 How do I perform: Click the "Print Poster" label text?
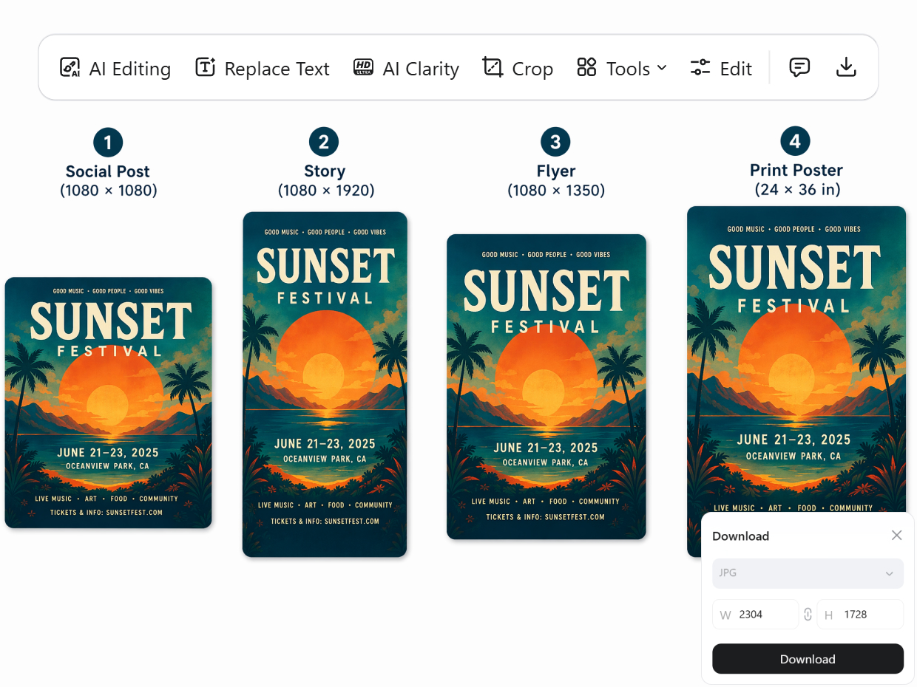[x=796, y=170]
